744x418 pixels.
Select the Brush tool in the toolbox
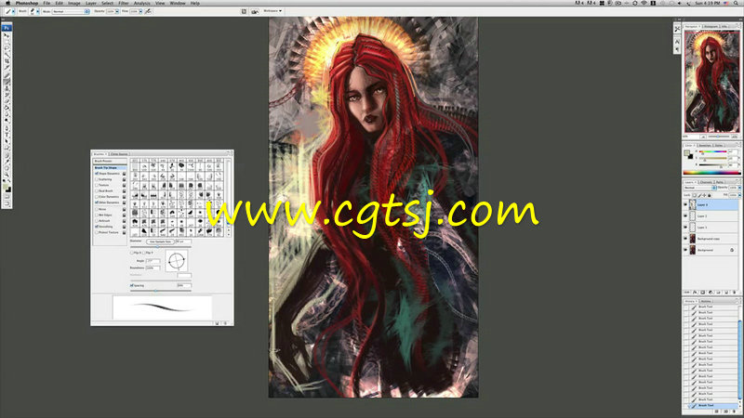point(7,82)
